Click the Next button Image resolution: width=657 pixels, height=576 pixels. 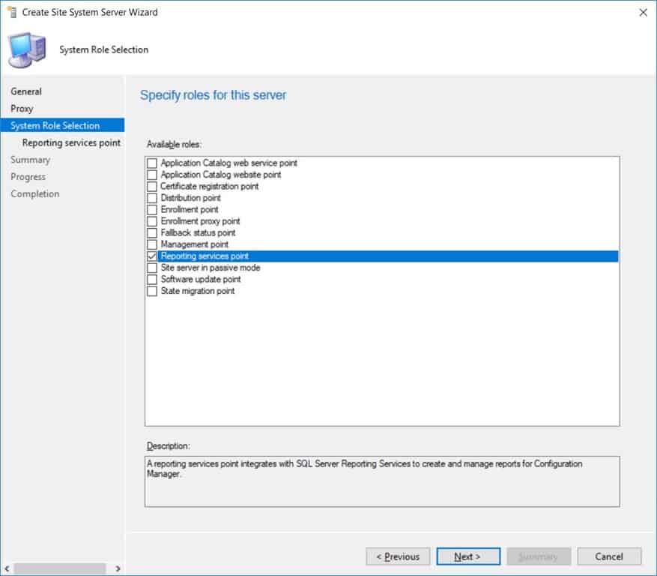coord(467,556)
